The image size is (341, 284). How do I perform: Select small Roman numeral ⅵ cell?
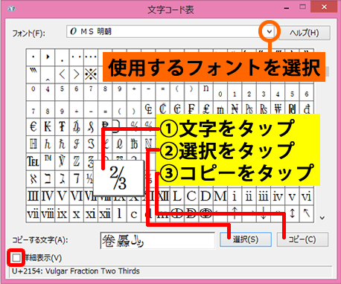(x=307, y=196)
